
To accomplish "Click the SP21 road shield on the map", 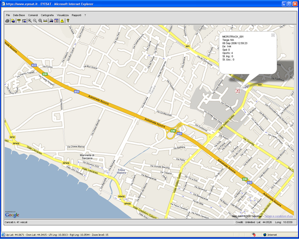I will 12,137.
